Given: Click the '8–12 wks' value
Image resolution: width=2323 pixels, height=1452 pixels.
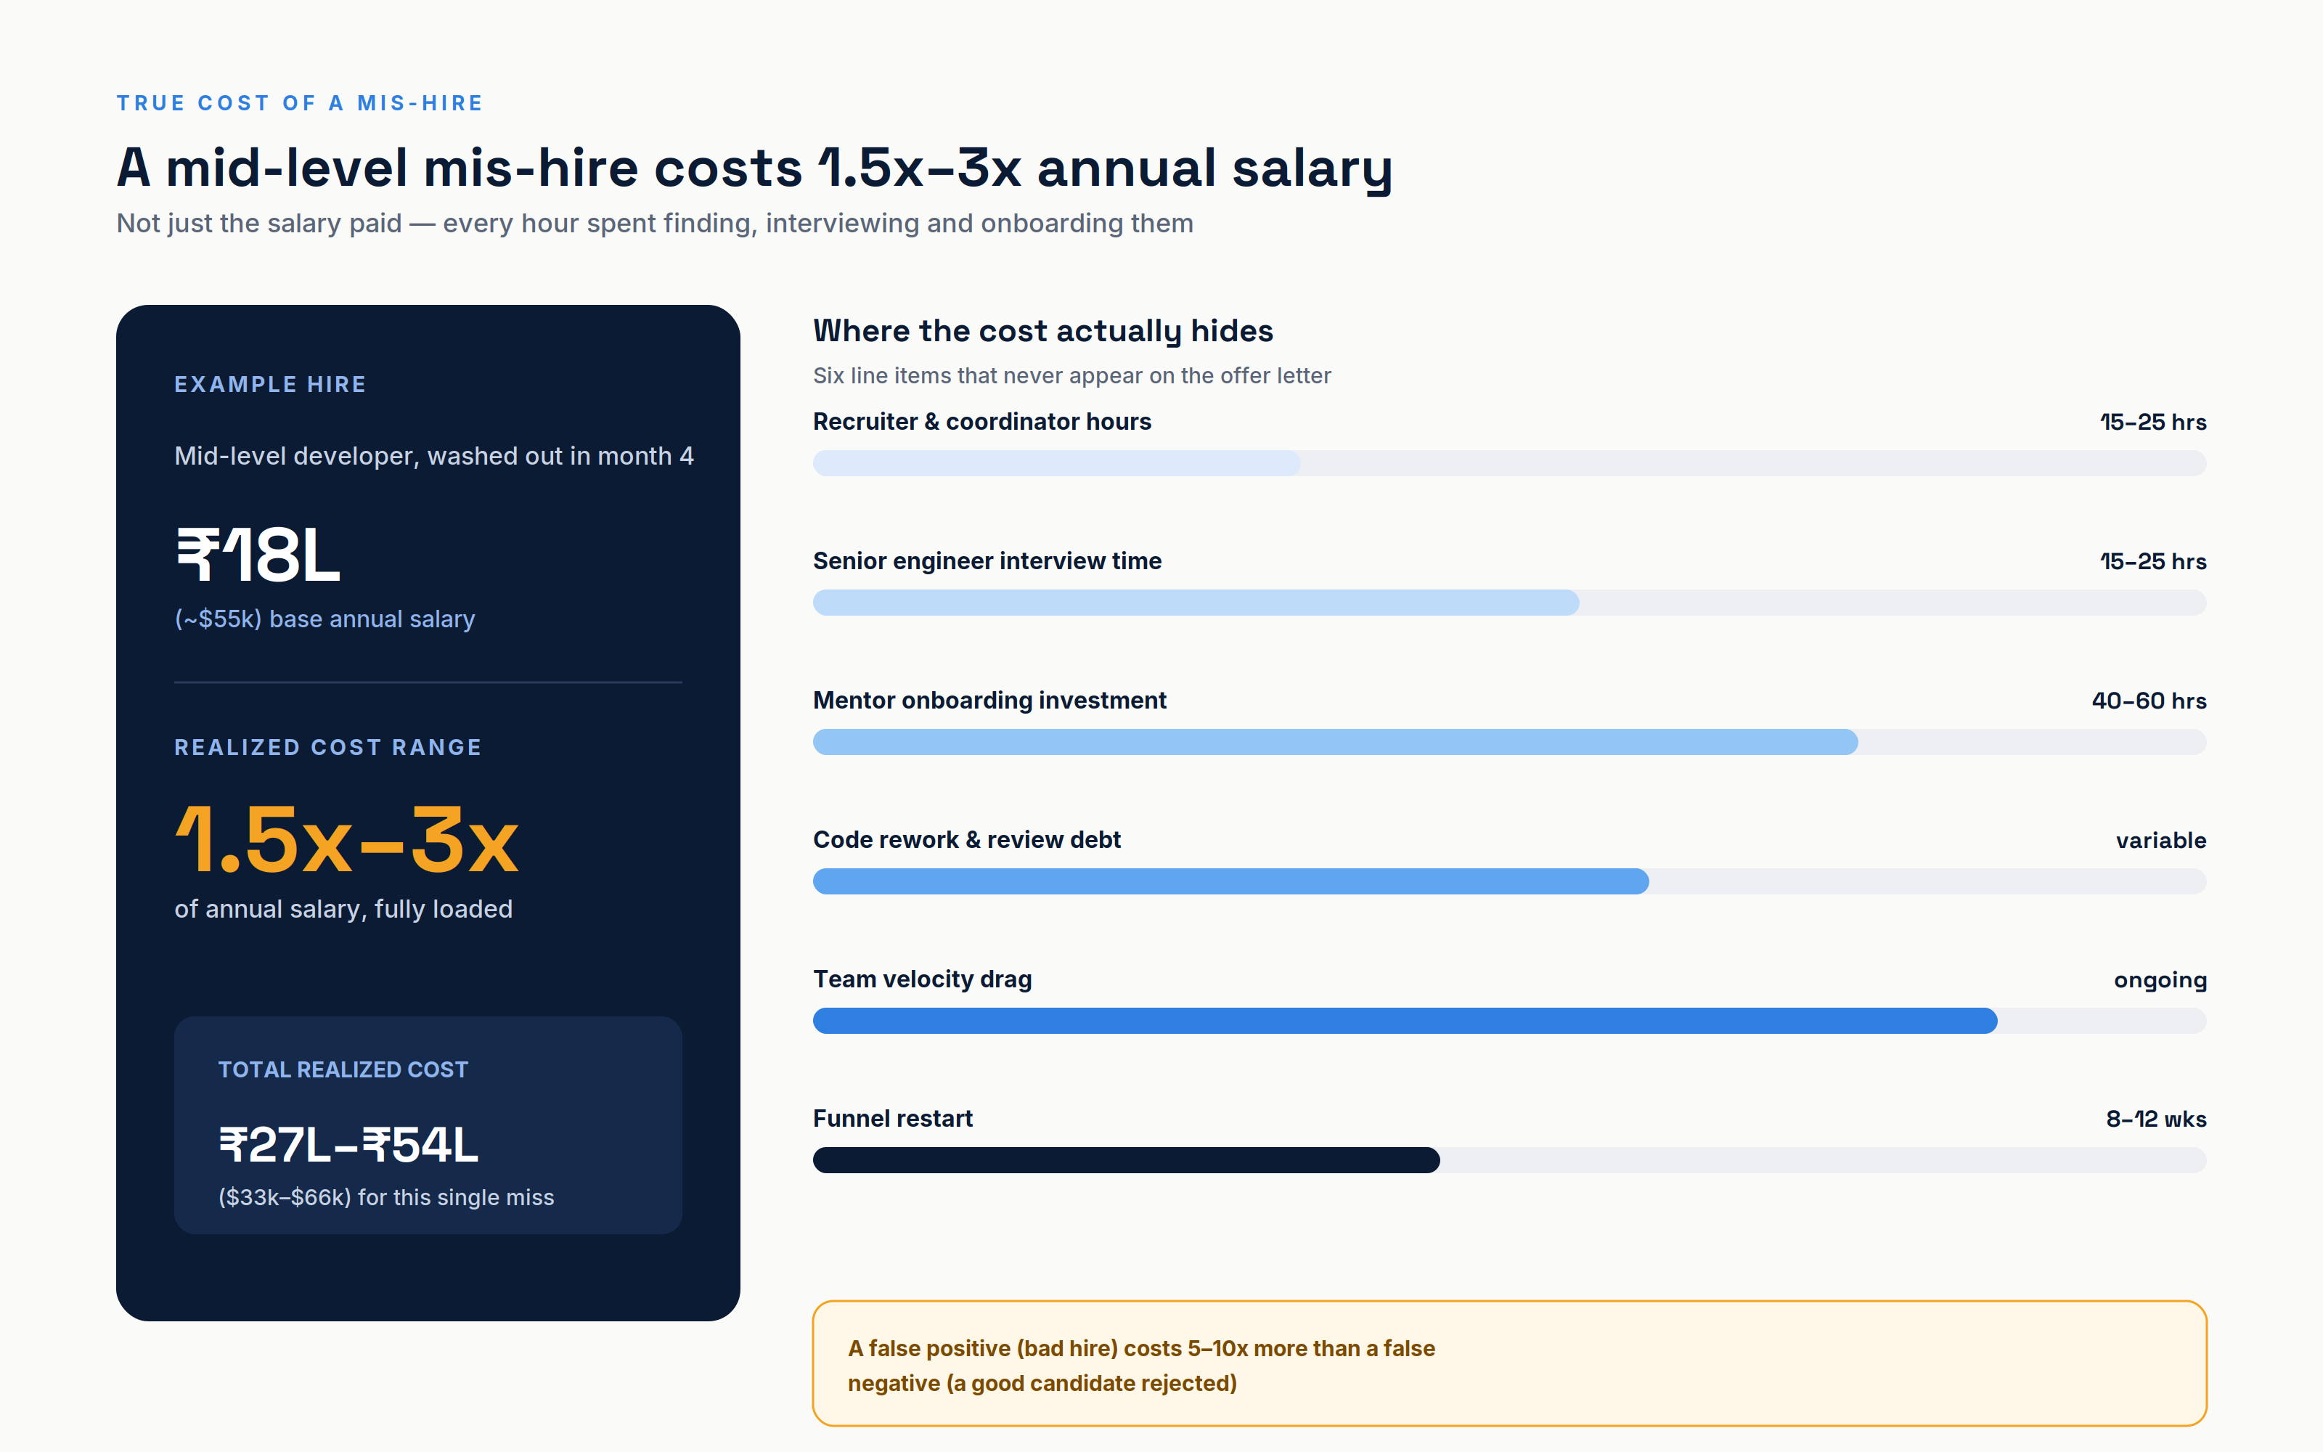Looking at the screenshot, I should 2156,1119.
